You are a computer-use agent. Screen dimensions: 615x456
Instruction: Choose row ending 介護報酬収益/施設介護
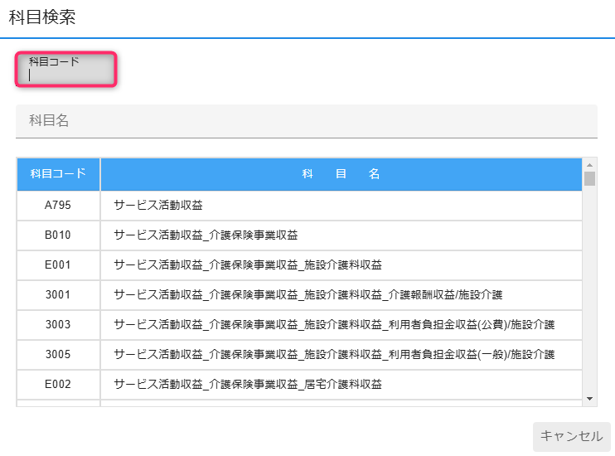click(300, 295)
